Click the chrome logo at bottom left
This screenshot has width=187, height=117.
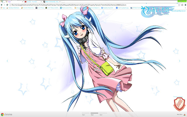click(6, 114)
